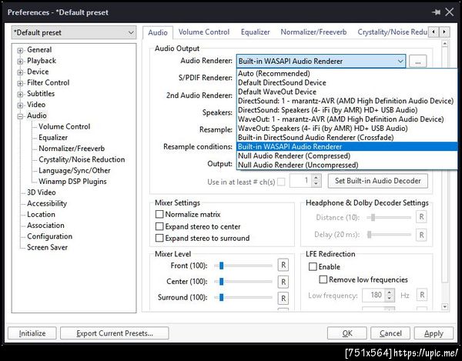
Task: Select 3D Video in the tree
Action: point(42,192)
